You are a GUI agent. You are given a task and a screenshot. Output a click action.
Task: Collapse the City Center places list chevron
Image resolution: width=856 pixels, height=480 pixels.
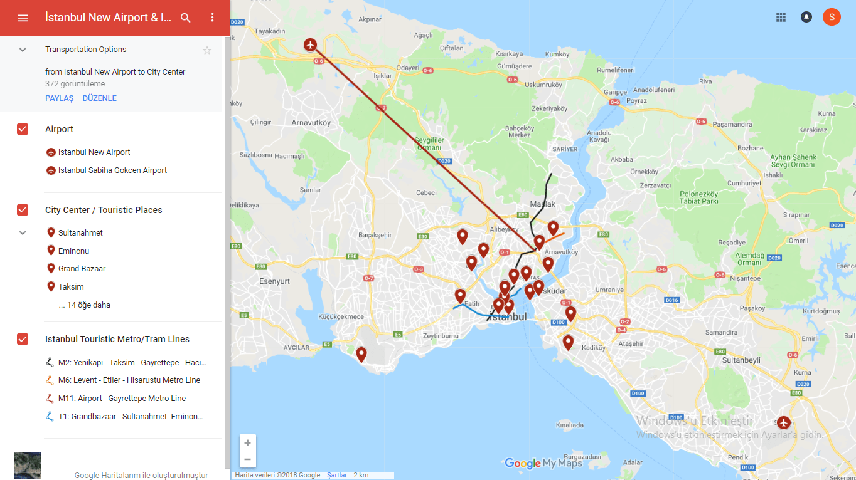[x=23, y=233]
